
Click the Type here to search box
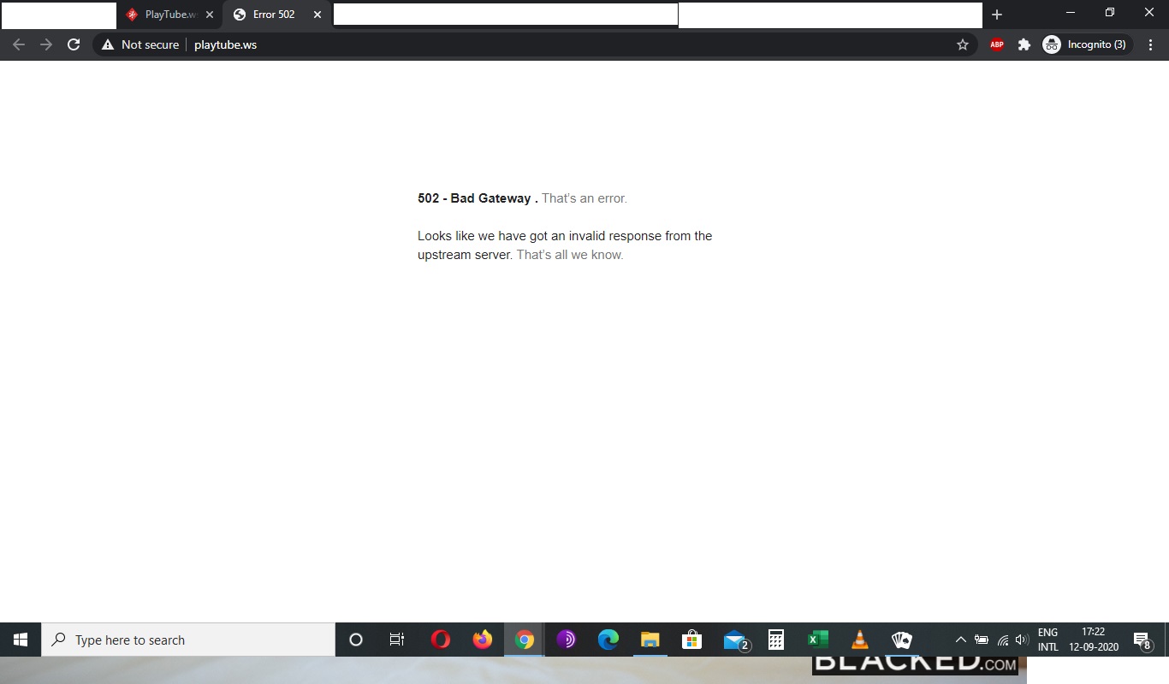[x=188, y=640]
